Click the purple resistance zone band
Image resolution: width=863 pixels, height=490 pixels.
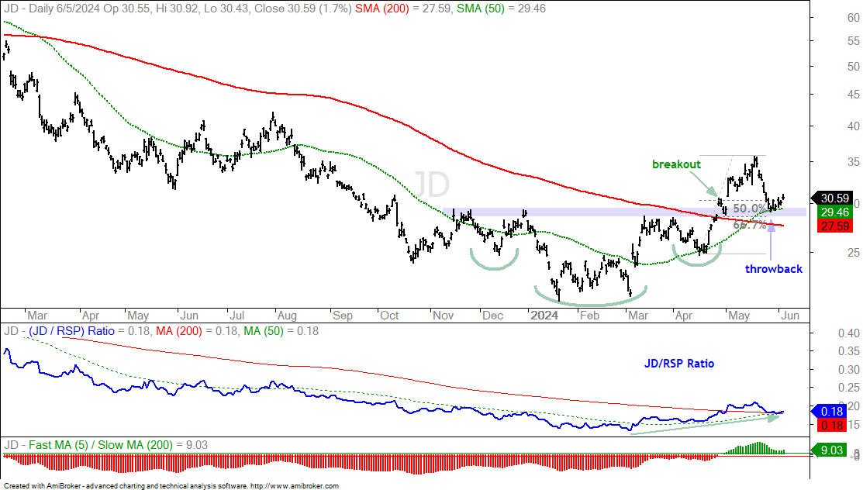[x=625, y=212]
